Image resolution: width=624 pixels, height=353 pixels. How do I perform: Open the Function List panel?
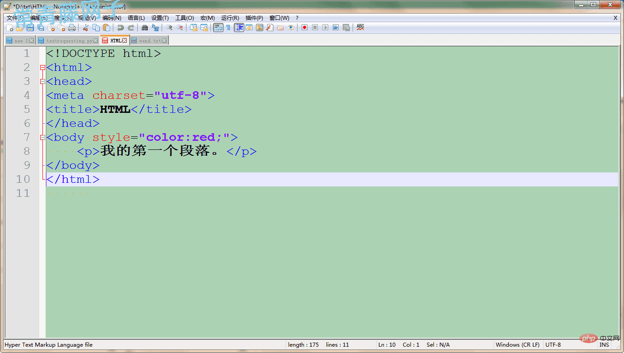pyautogui.click(x=270, y=28)
